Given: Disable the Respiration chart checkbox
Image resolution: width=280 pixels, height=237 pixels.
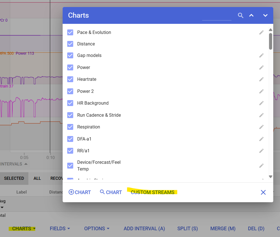Looking at the screenshot, I should [x=70, y=127].
